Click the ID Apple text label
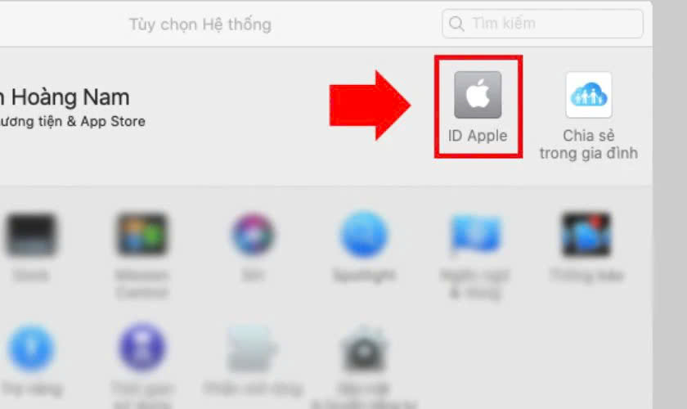Viewport: 687px width, 409px height. point(478,136)
